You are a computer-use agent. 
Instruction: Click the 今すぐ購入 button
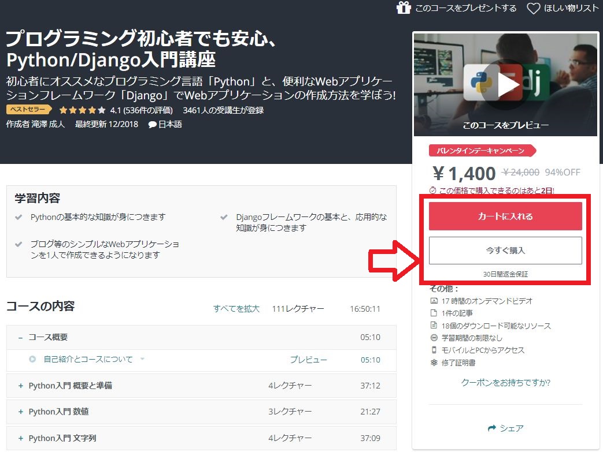pyautogui.click(x=505, y=251)
